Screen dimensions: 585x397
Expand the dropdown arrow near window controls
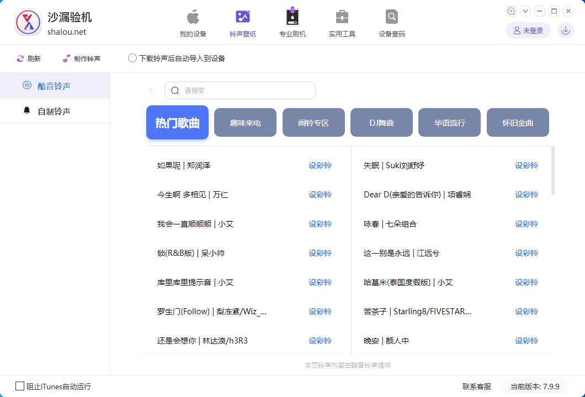[x=525, y=10]
